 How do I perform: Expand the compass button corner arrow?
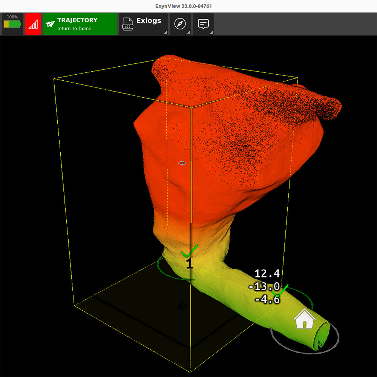coord(188,33)
